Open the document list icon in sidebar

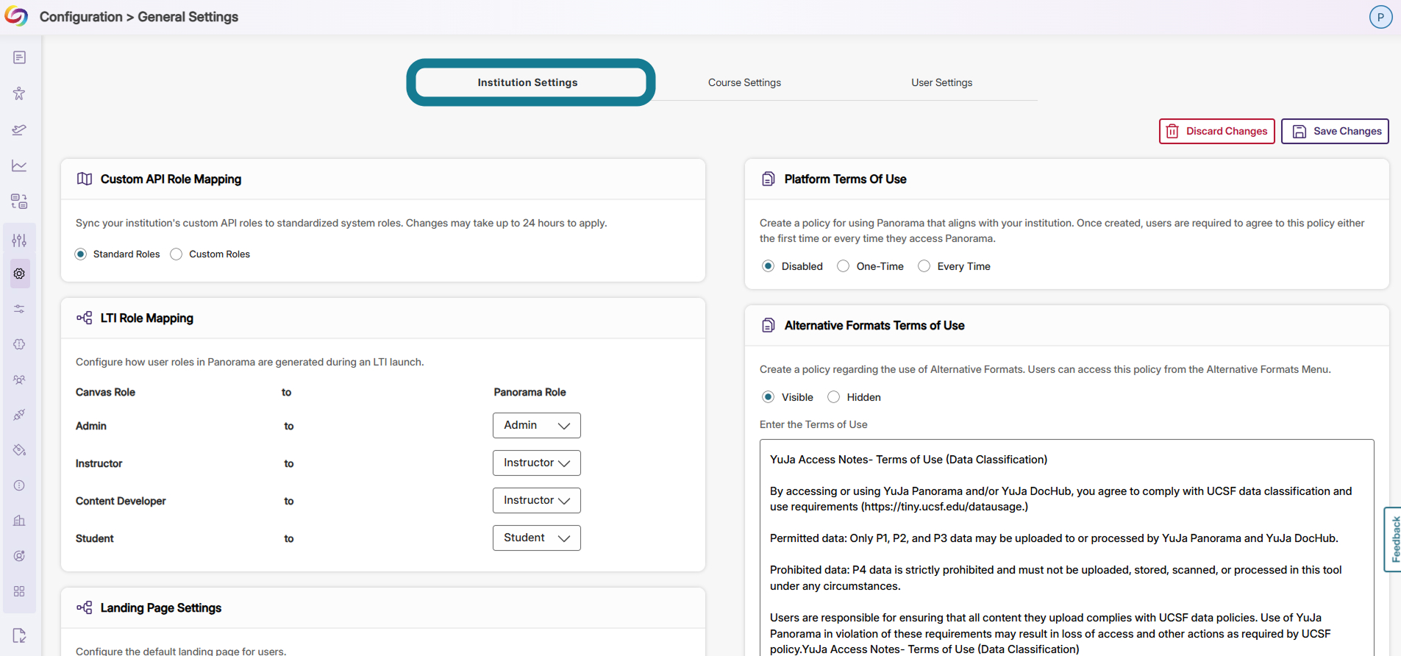click(20, 57)
